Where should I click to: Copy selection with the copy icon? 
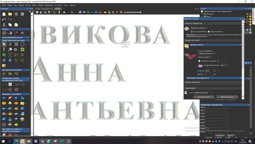[x=10, y=25]
